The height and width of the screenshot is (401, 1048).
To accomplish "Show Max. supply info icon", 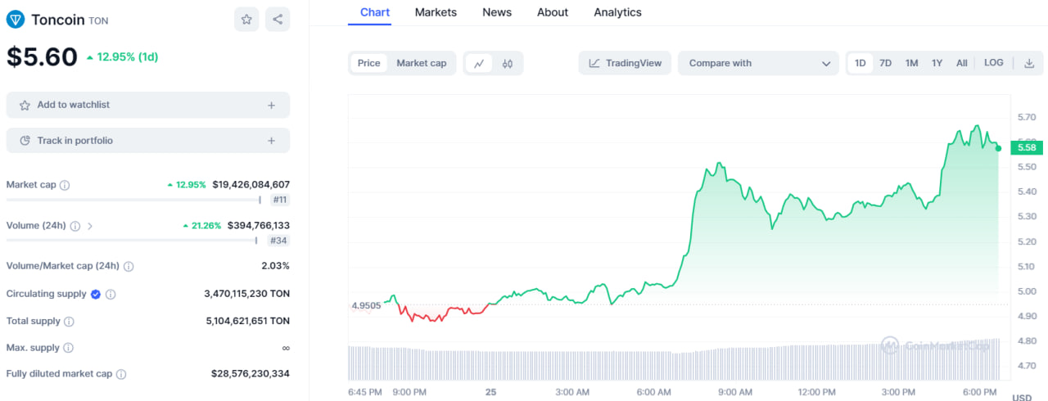I will (68, 348).
